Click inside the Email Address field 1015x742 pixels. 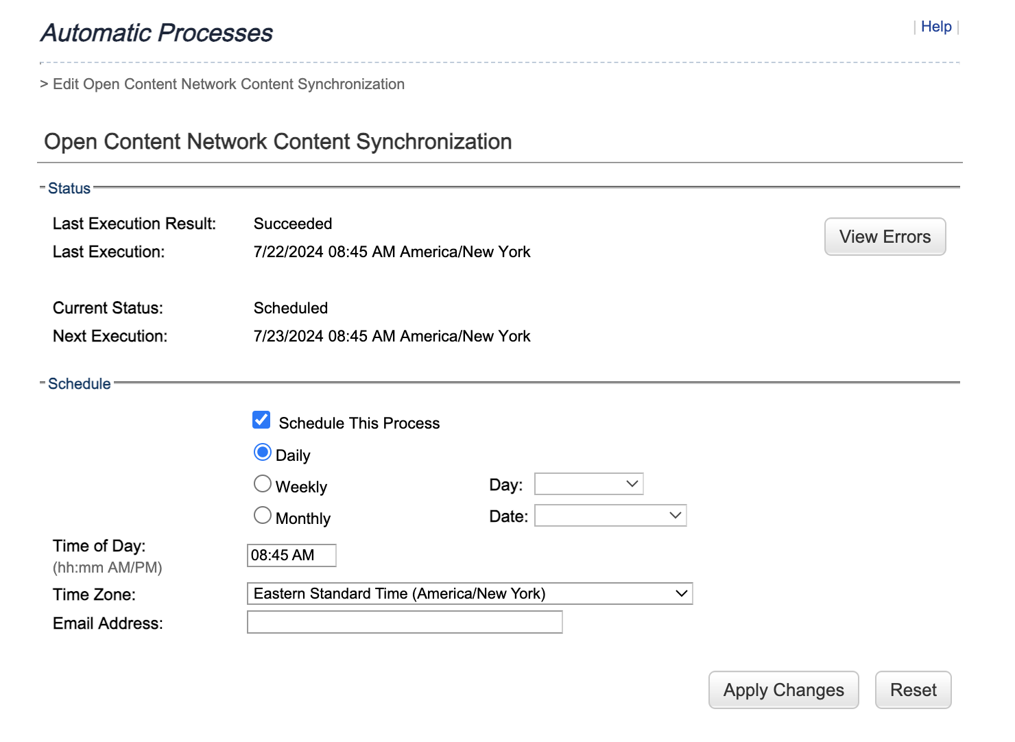(404, 622)
